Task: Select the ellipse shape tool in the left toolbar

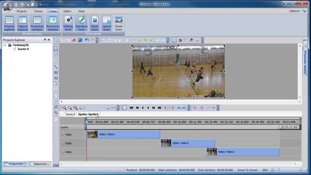Action: 56,78
